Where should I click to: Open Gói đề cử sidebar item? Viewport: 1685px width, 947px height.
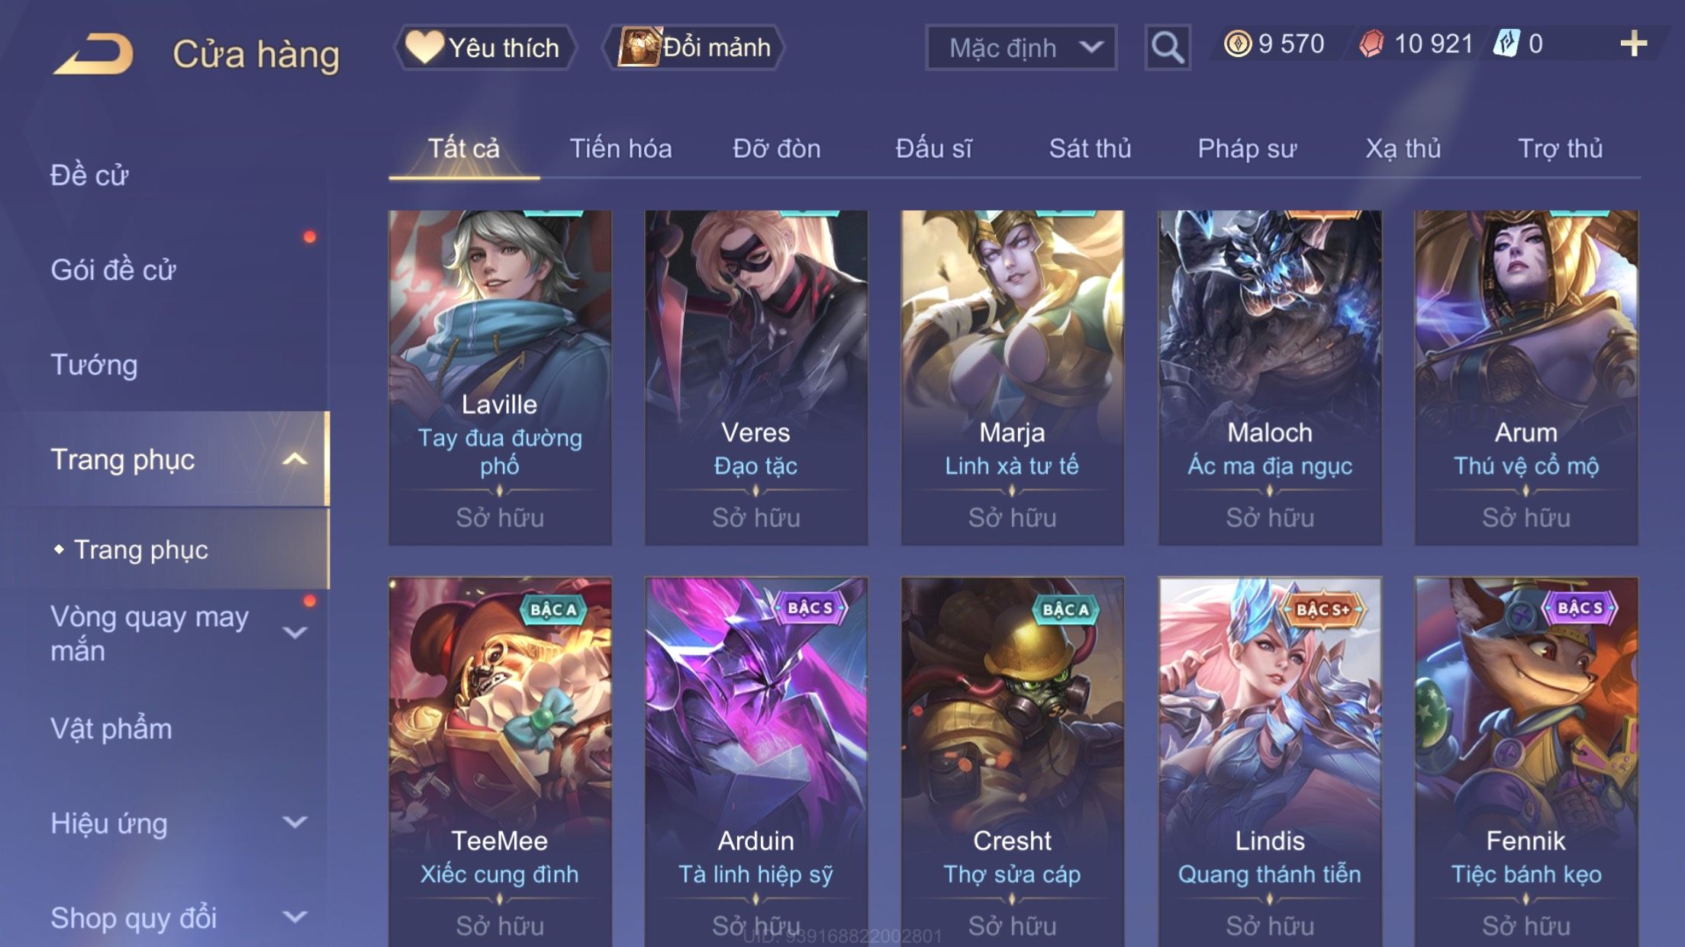pos(113,270)
